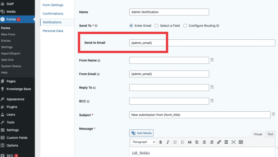Align message text left
Viewport: 278px width, 157px height.
click(197, 142)
